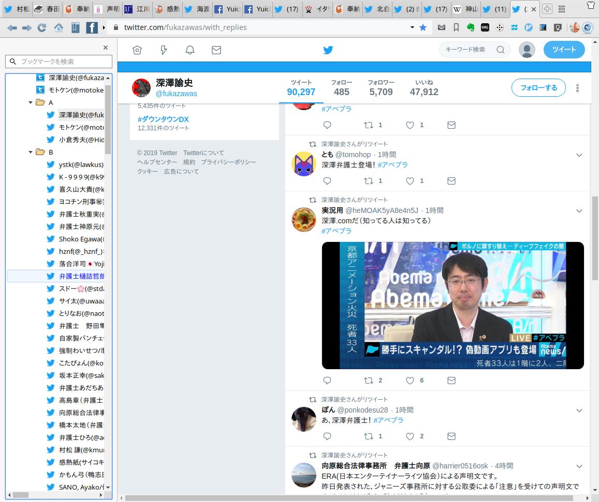Select bookmark ystk(@lawkus)
This screenshot has width=599, height=502.
click(75, 164)
